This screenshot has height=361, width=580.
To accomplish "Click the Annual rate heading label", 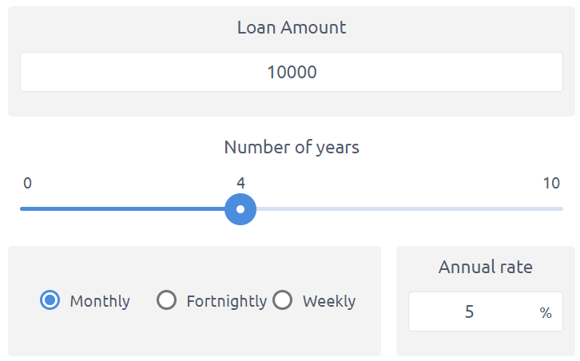I will point(486,267).
